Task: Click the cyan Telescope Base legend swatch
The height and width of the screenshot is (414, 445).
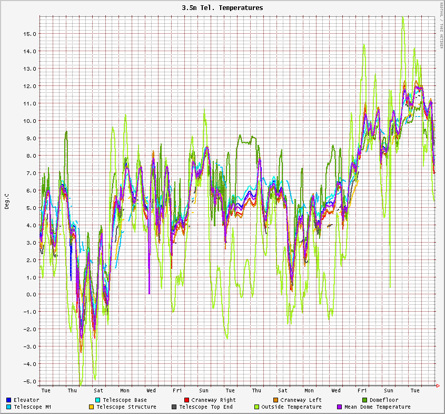Action: (98, 400)
